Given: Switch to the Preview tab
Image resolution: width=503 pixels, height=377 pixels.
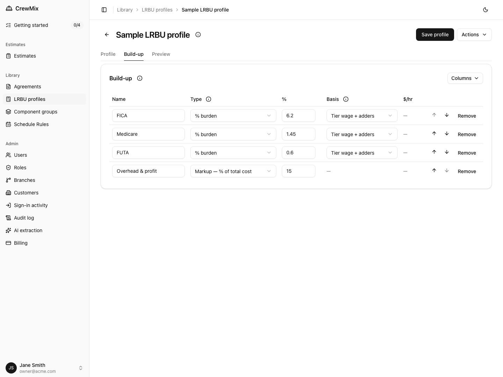Looking at the screenshot, I should click(161, 54).
